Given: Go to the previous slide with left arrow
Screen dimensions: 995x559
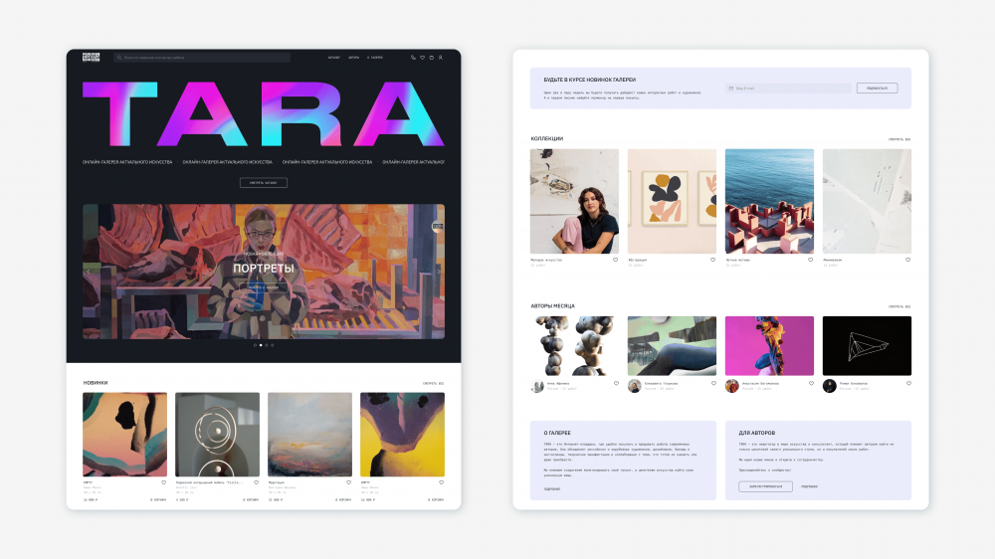Looking at the screenshot, I should tap(90, 271).
